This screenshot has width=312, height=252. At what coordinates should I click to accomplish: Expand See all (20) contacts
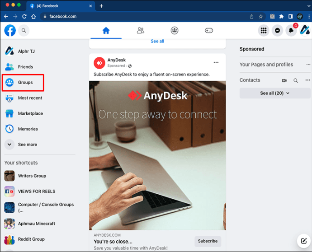coord(275,93)
